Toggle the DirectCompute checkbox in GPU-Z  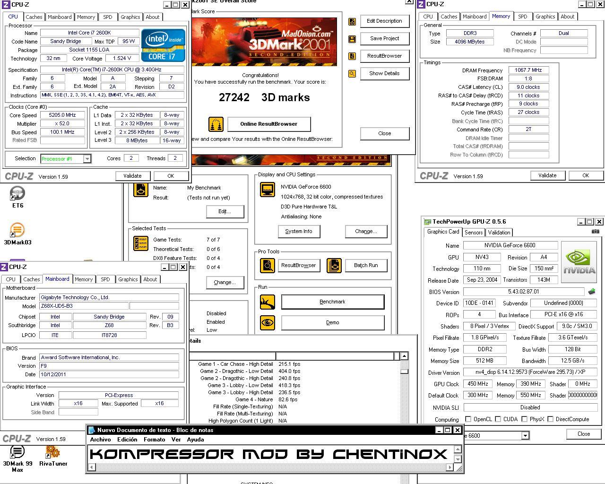pos(550,419)
